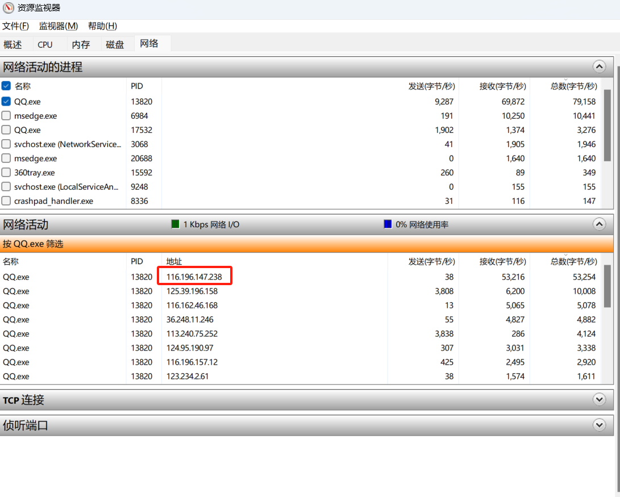Screen dimensions: 620x497
Task: Check the svchost.exe (NetworkService) checkbox
Action: tap(6, 144)
